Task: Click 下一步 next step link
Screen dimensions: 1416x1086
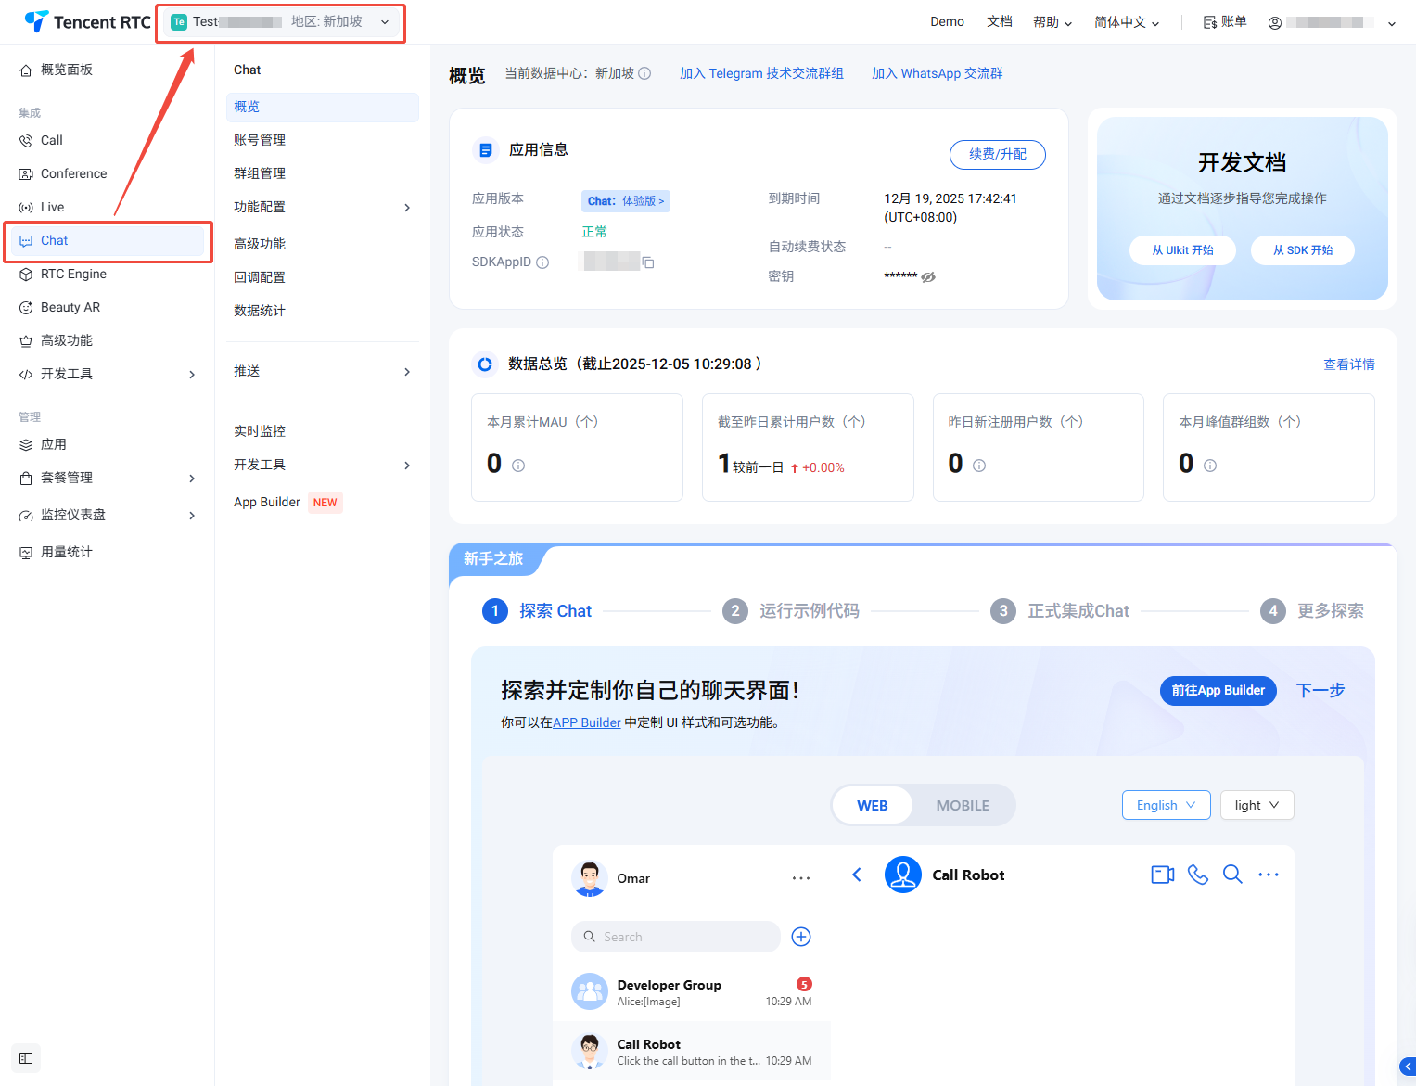Action: point(1320,690)
